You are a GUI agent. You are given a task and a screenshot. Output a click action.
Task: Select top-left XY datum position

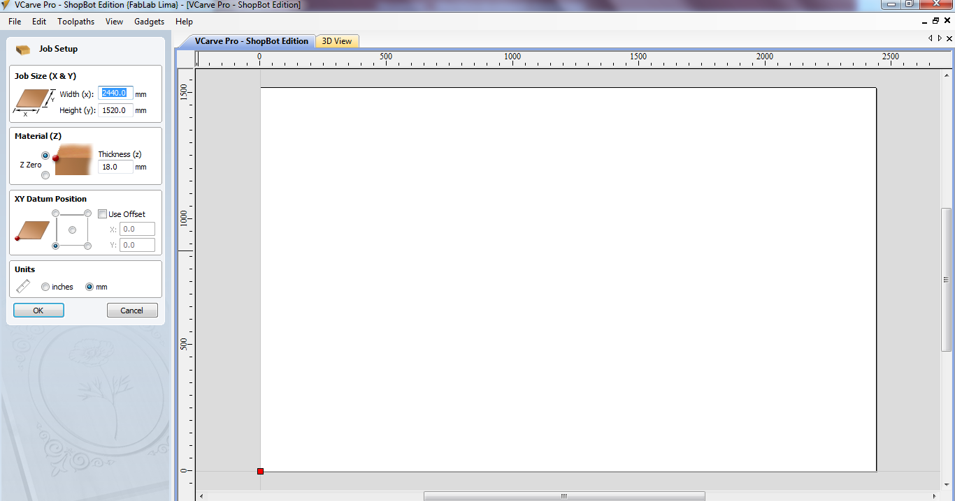56,213
